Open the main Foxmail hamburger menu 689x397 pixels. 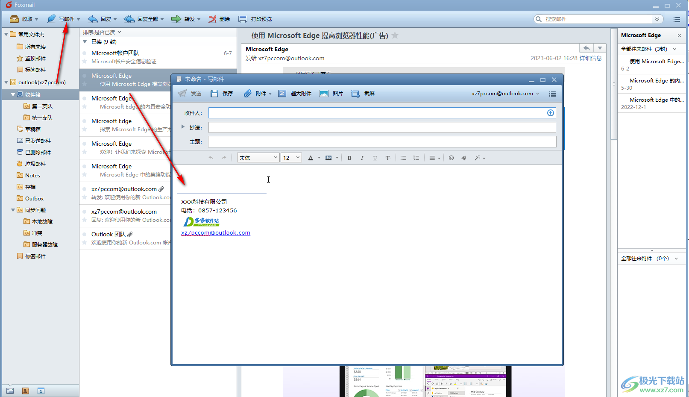pos(677,19)
